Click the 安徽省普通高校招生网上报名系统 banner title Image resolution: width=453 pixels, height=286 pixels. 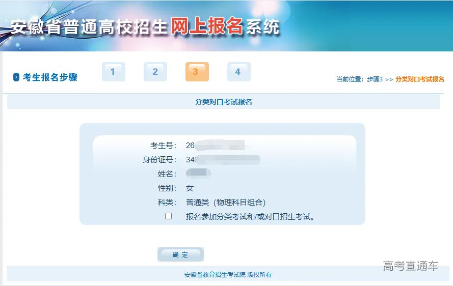click(145, 26)
